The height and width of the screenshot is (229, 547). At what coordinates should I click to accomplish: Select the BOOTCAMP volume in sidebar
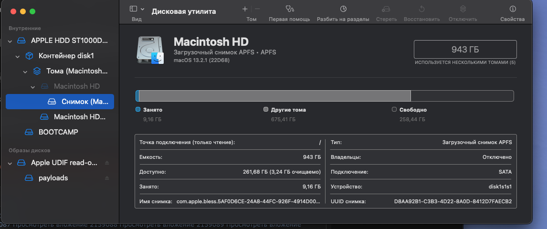coord(58,132)
